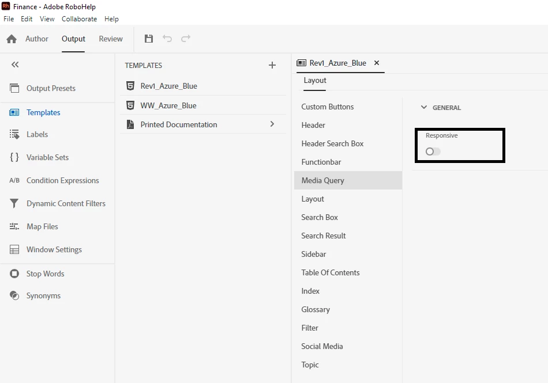548x383 pixels.
Task: Collapse the sidebar with the double-chevron icon
Action: (15, 65)
